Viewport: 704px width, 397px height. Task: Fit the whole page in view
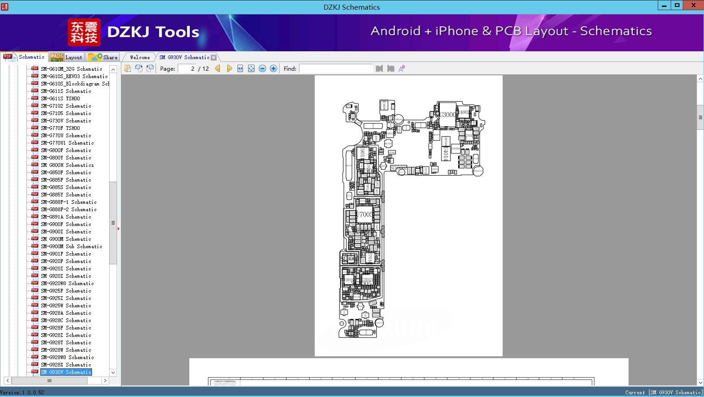[251, 68]
